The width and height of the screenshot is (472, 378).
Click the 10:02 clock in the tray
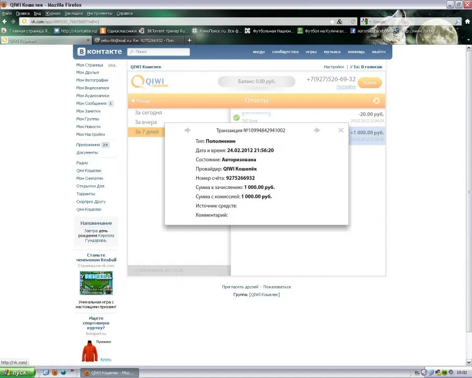(x=462, y=373)
